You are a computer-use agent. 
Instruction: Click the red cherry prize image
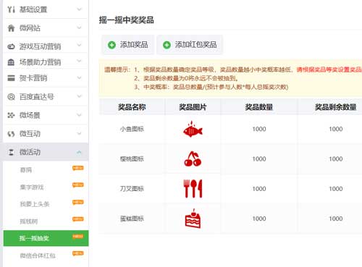tap(193, 158)
